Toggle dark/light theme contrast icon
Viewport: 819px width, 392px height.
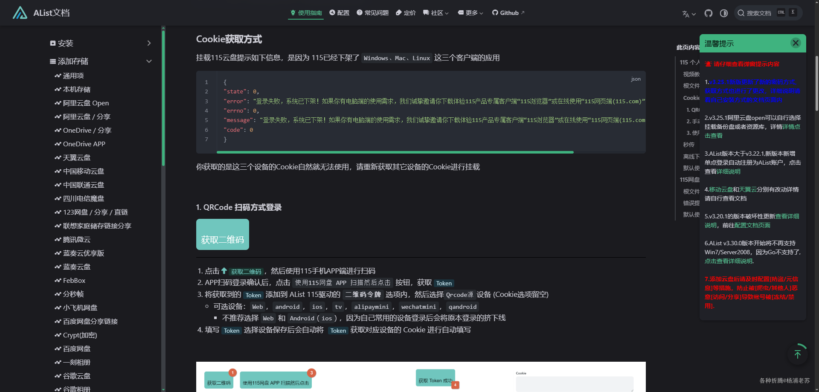point(724,13)
